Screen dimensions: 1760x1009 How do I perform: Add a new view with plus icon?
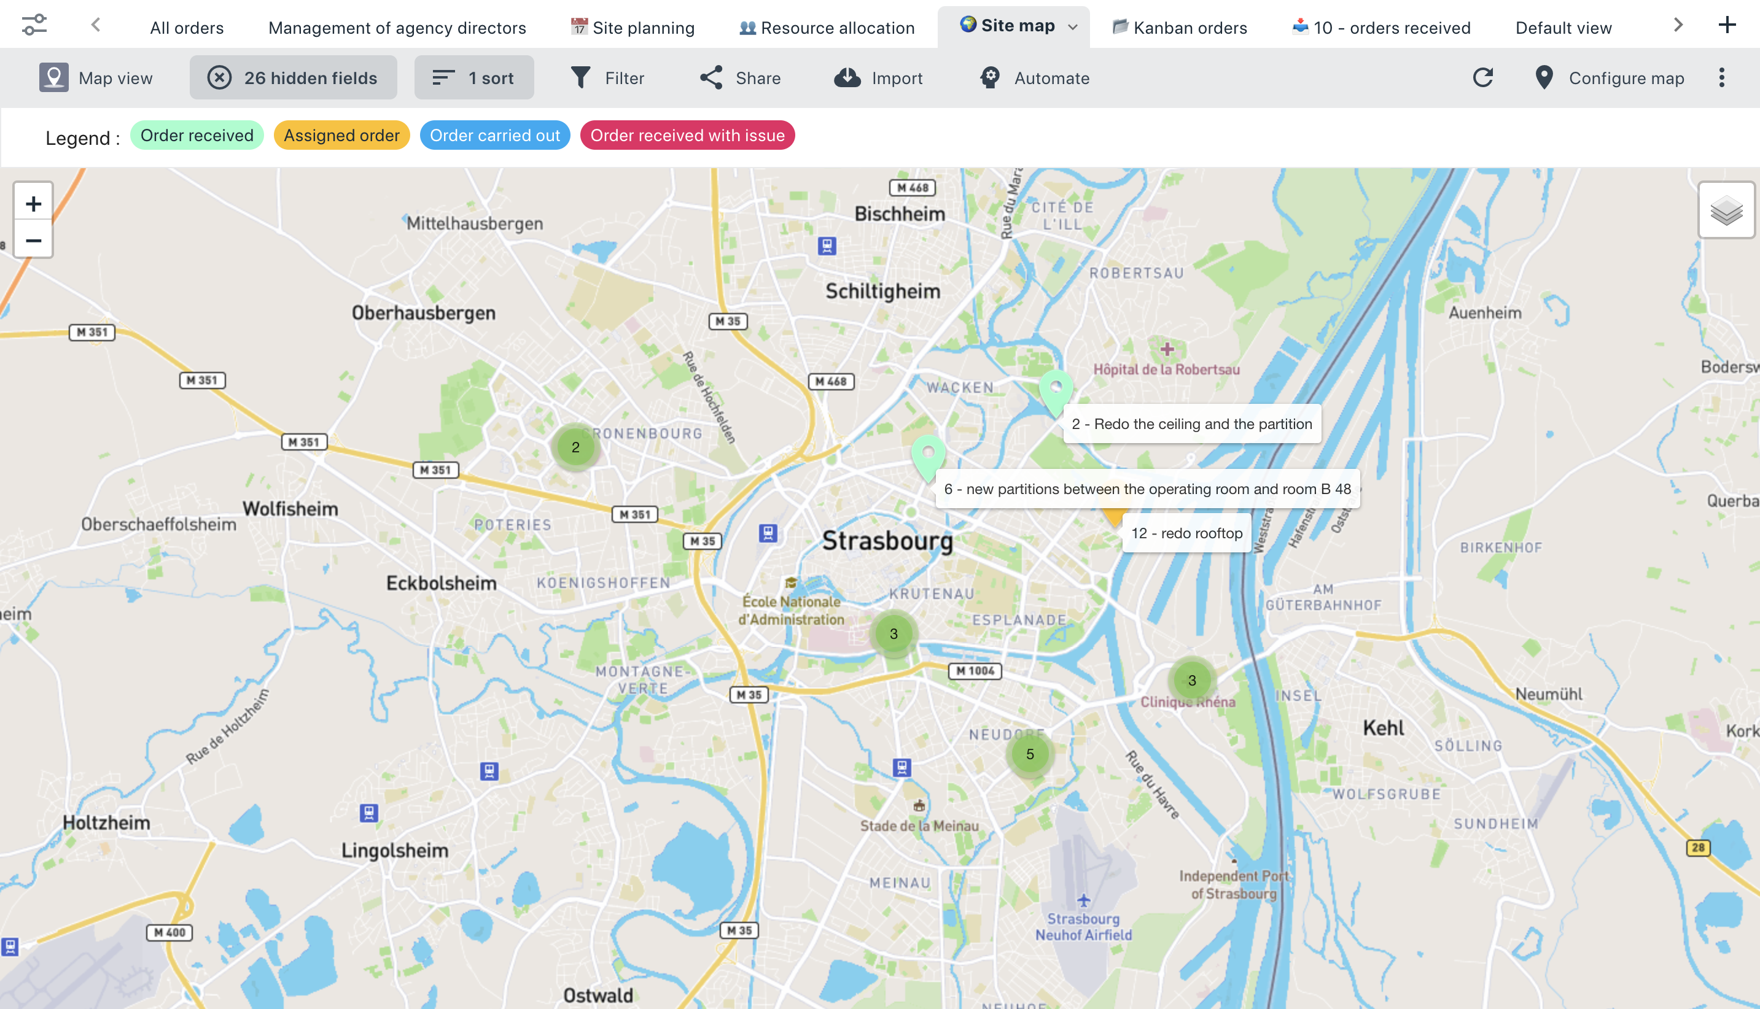coord(1727,26)
